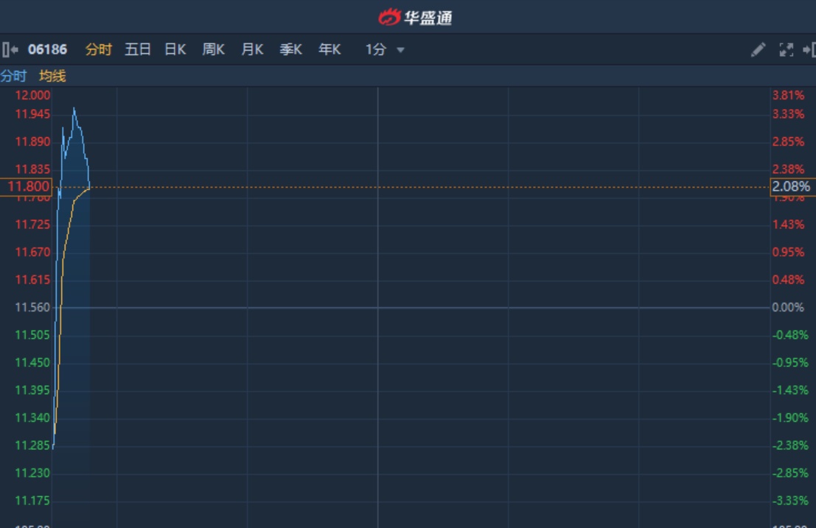
Task: Switch to the orange 分时 timeframe tab
Action: [x=99, y=50]
